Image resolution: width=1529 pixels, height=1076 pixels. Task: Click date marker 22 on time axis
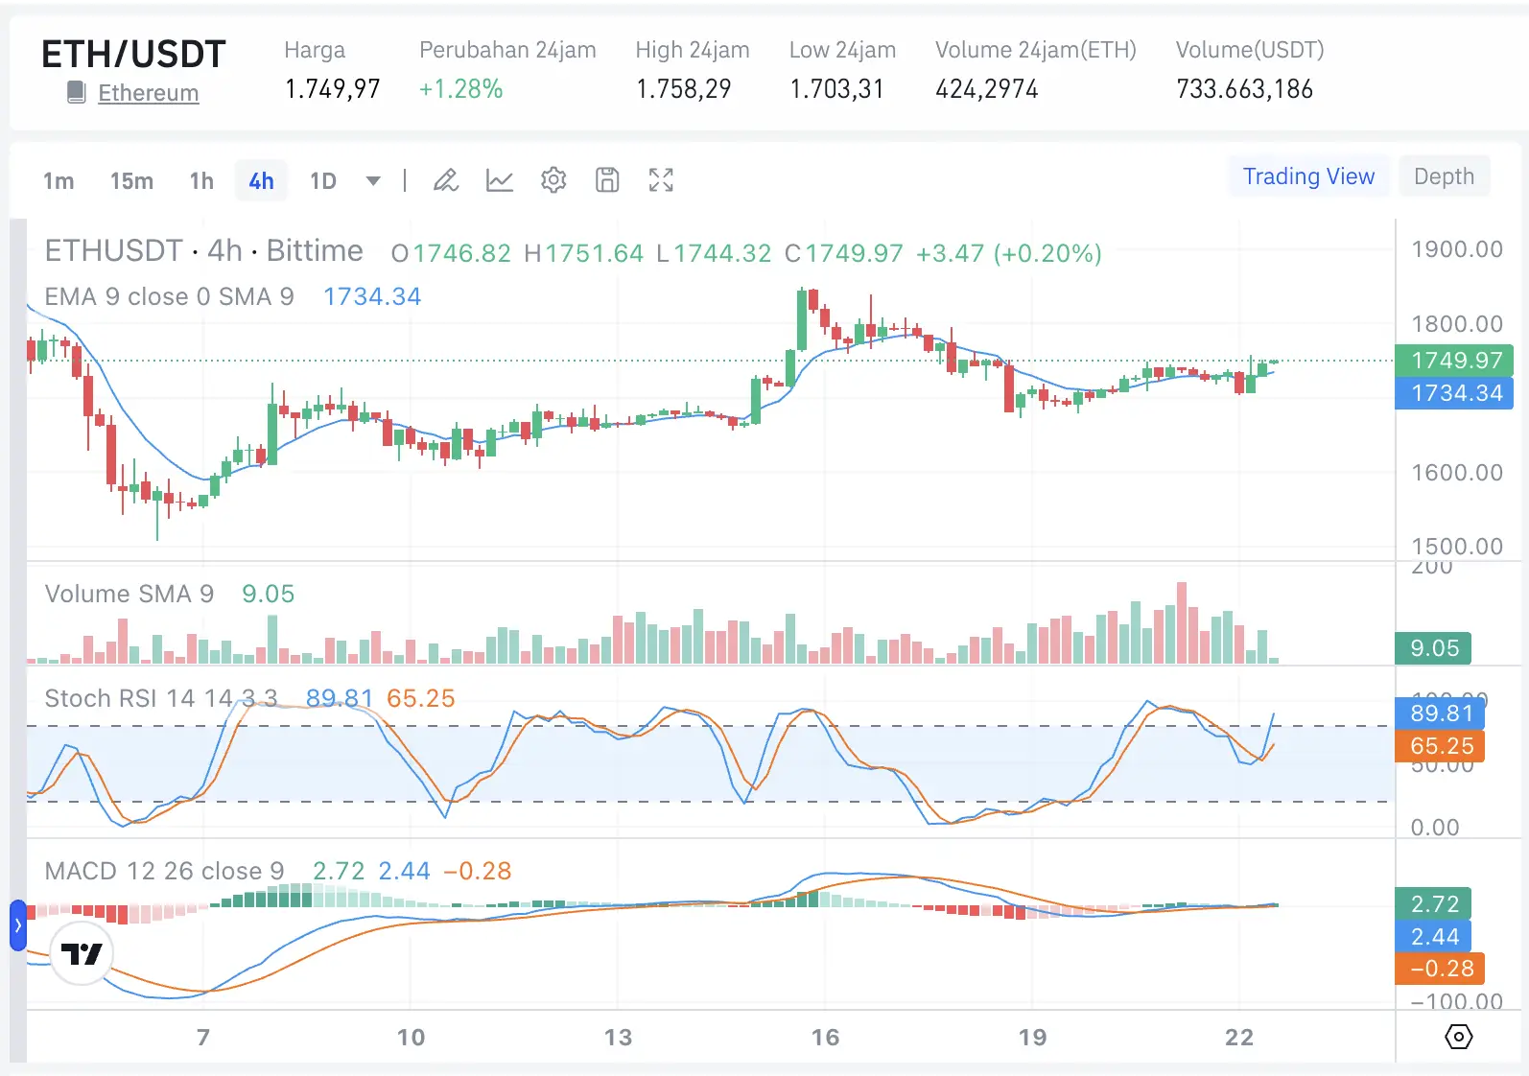1239,1038
